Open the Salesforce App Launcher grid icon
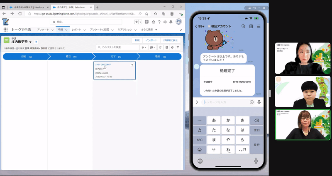The width and height of the screenshot is (332, 176). pos(5,30)
